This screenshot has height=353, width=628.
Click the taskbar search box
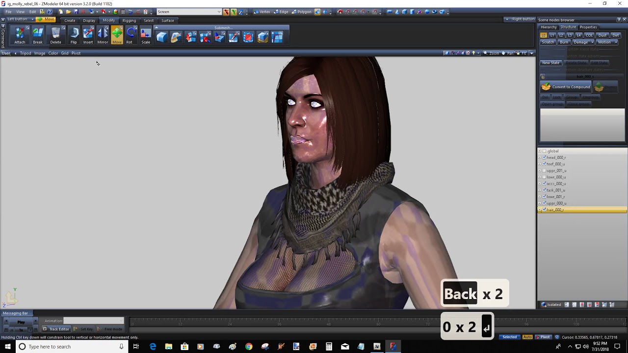(71, 347)
